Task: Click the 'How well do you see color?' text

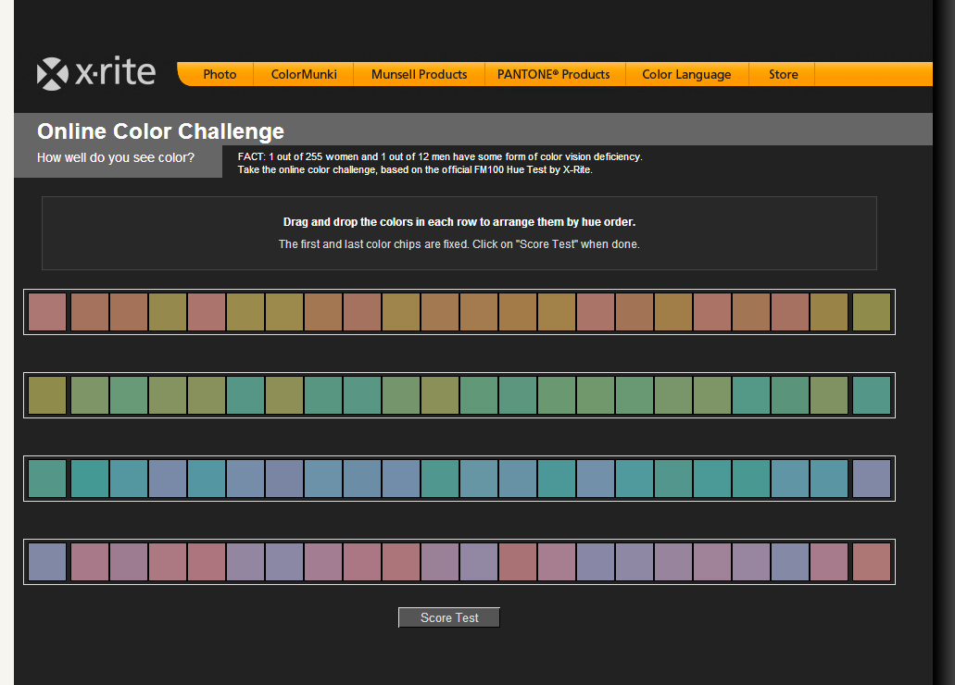Action: coord(116,157)
